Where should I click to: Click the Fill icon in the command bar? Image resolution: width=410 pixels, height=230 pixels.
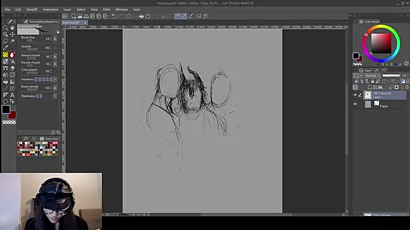tap(141, 16)
